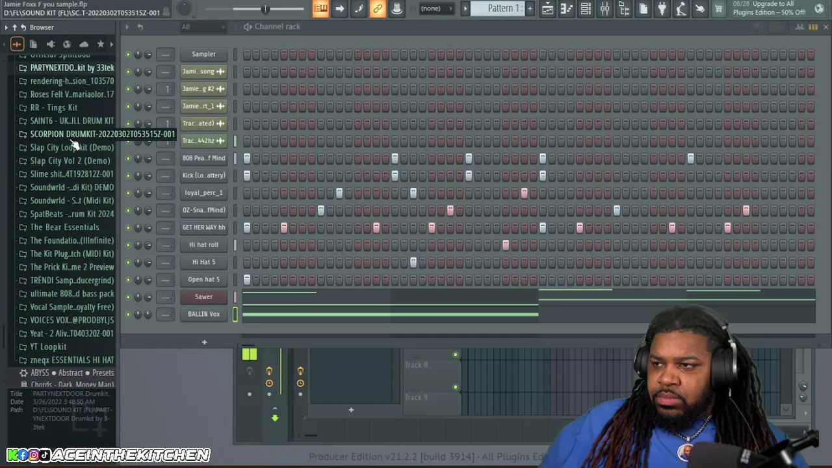The width and height of the screenshot is (832, 468).
Task: Click the green down arrow in playlist area
Action: coord(275,418)
